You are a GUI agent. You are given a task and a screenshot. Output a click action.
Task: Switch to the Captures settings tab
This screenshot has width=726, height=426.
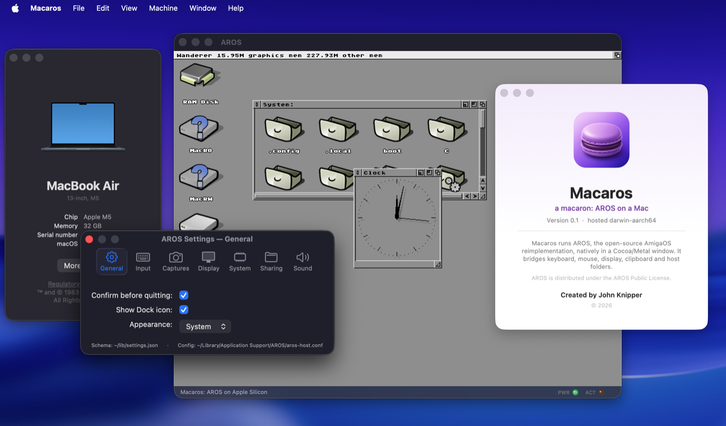(176, 261)
